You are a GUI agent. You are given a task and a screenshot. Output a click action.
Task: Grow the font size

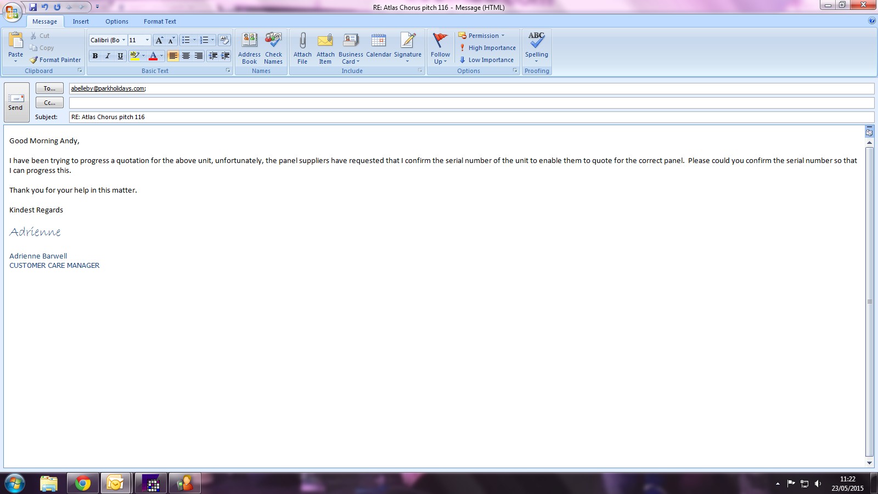click(x=159, y=40)
